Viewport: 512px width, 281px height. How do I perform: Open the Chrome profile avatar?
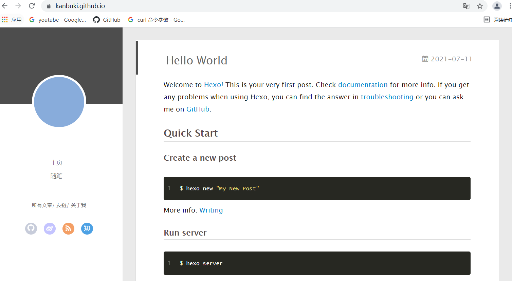coord(497,6)
